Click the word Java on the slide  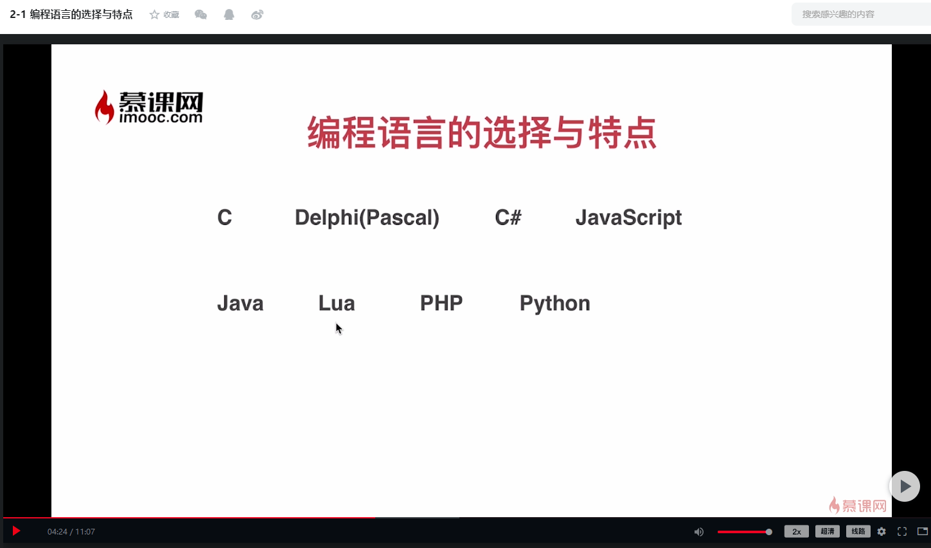pyautogui.click(x=240, y=303)
